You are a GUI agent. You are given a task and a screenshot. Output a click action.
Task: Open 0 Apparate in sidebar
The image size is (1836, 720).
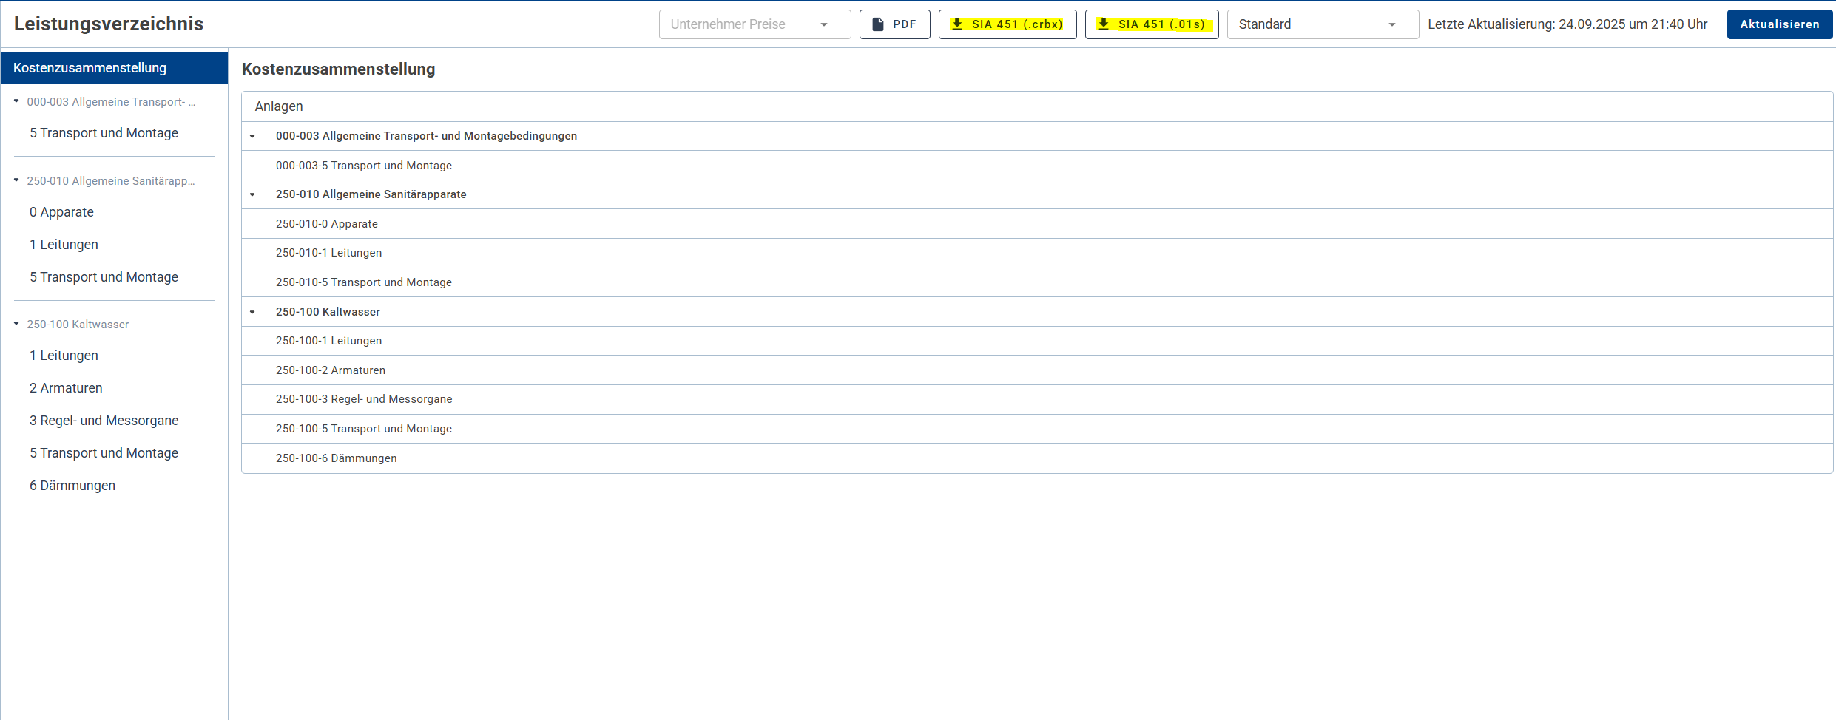click(x=61, y=212)
